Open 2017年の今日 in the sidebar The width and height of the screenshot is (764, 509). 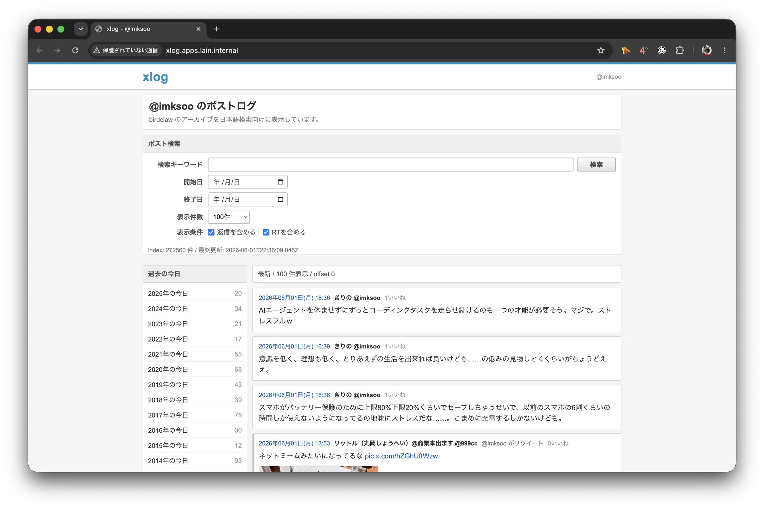pos(195,415)
